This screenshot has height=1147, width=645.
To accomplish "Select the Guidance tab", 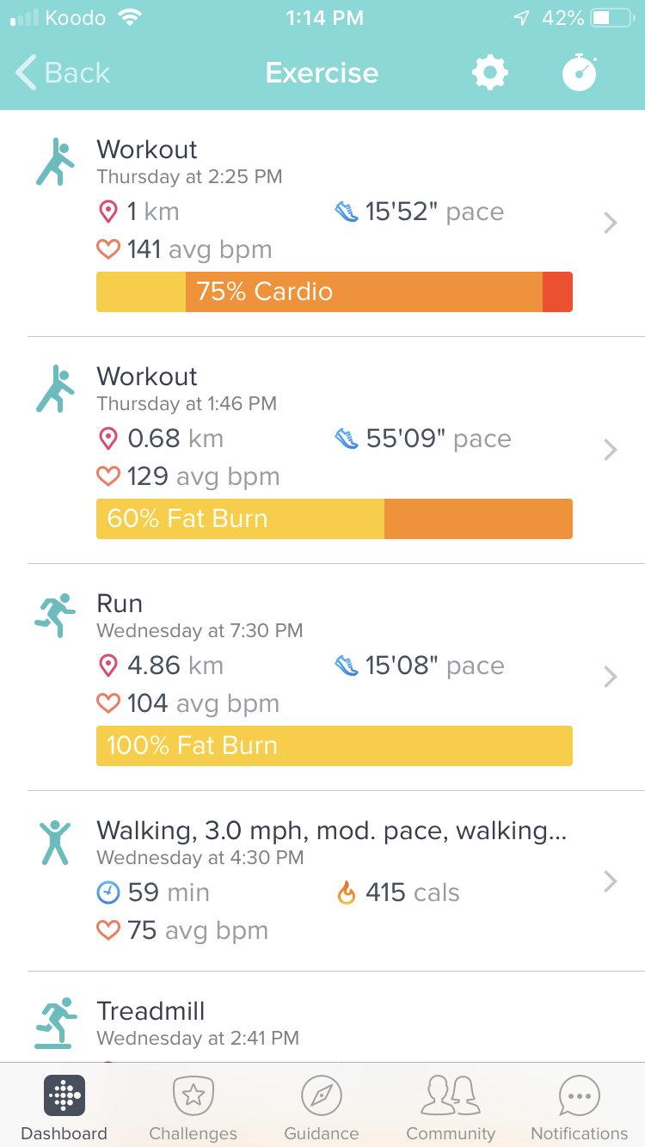I will tap(322, 1105).
